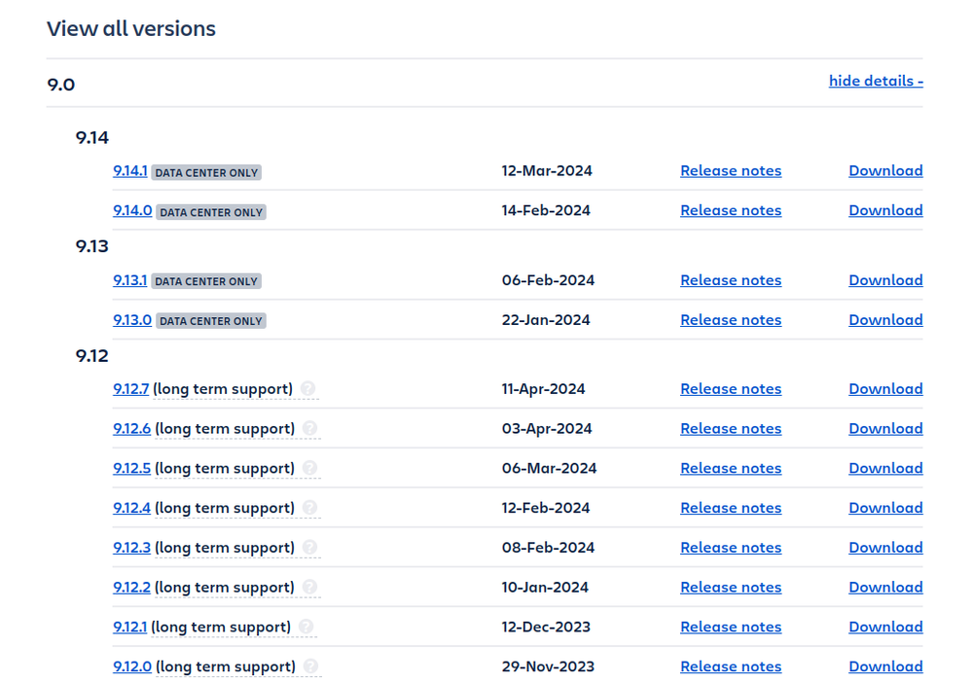Click the View all versions heading
Viewport: 972px width, 682px height.
[x=131, y=29]
